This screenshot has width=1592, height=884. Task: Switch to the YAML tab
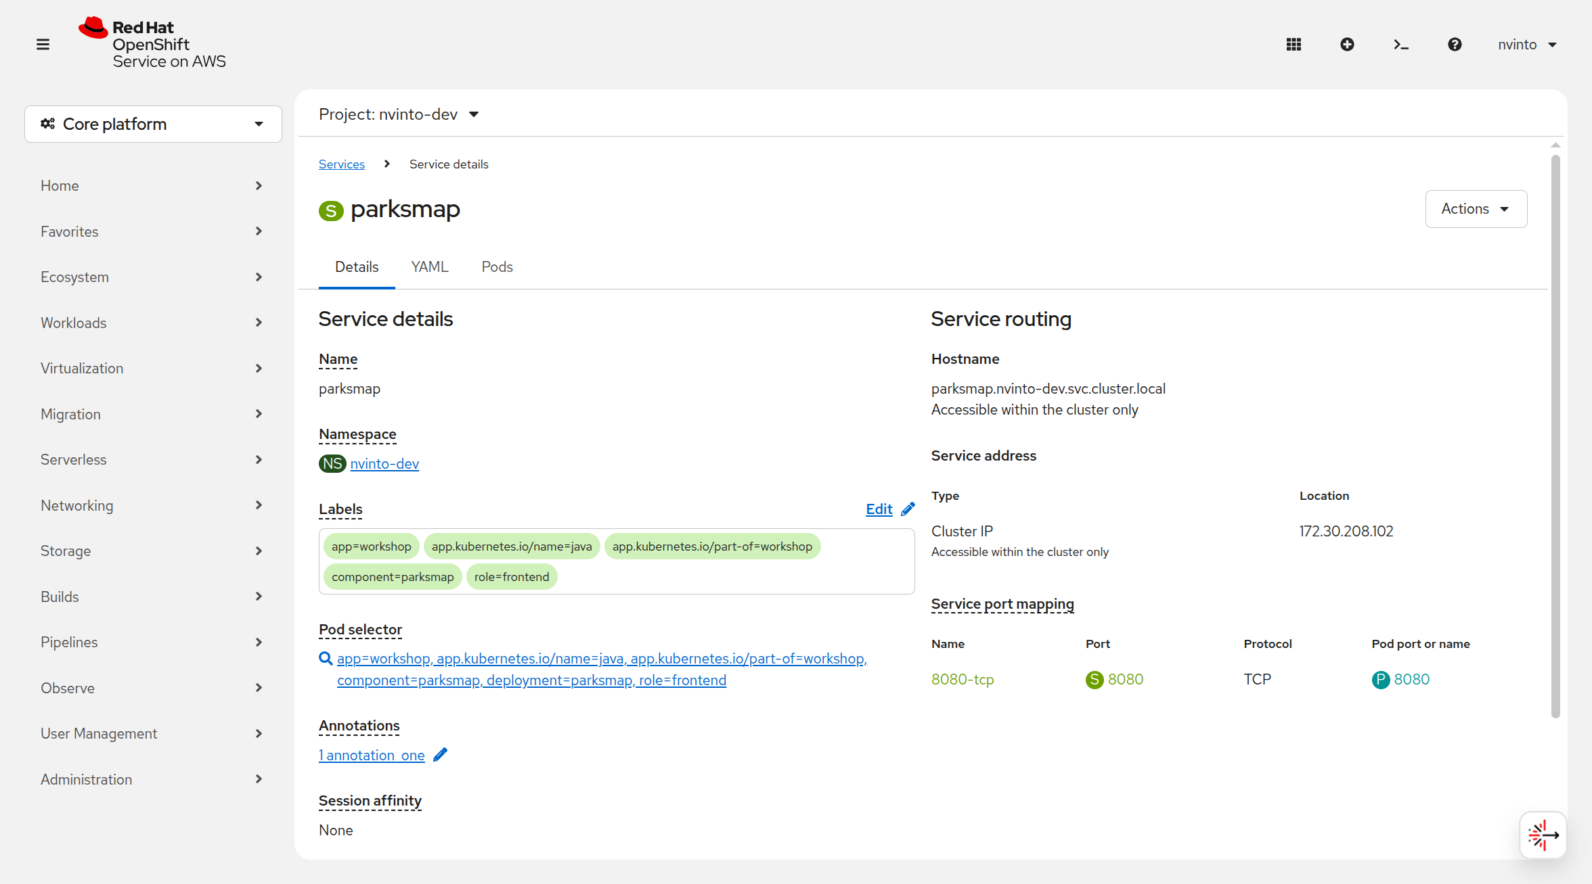tap(430, 267)
